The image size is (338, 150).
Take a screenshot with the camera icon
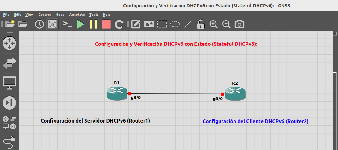[x=240, y=24]
